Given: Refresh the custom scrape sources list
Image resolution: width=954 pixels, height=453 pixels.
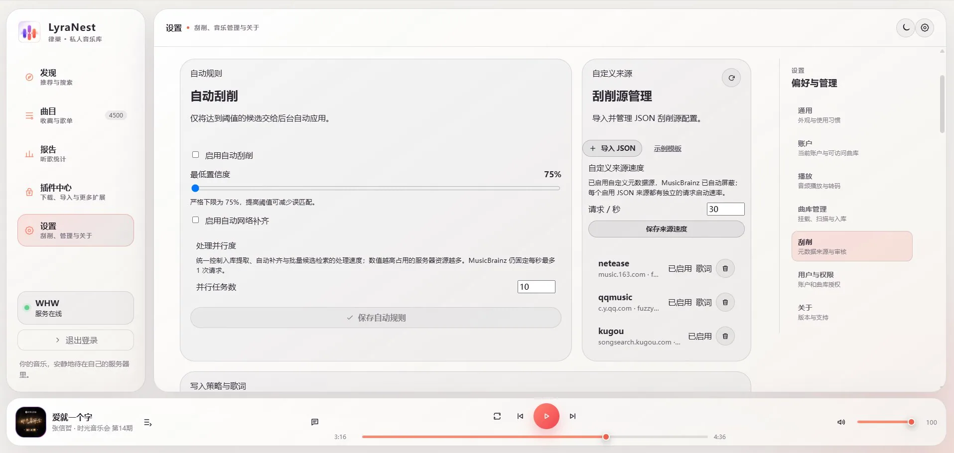Looking at the screenshot, I should (731, 78).
